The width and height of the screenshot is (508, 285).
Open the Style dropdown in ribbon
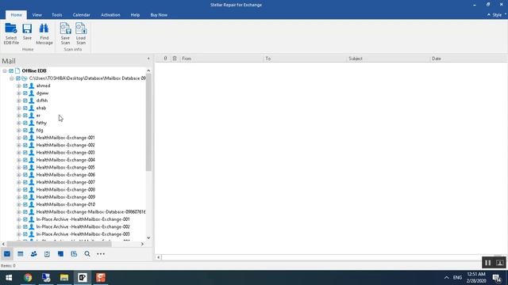coord(497,15)
